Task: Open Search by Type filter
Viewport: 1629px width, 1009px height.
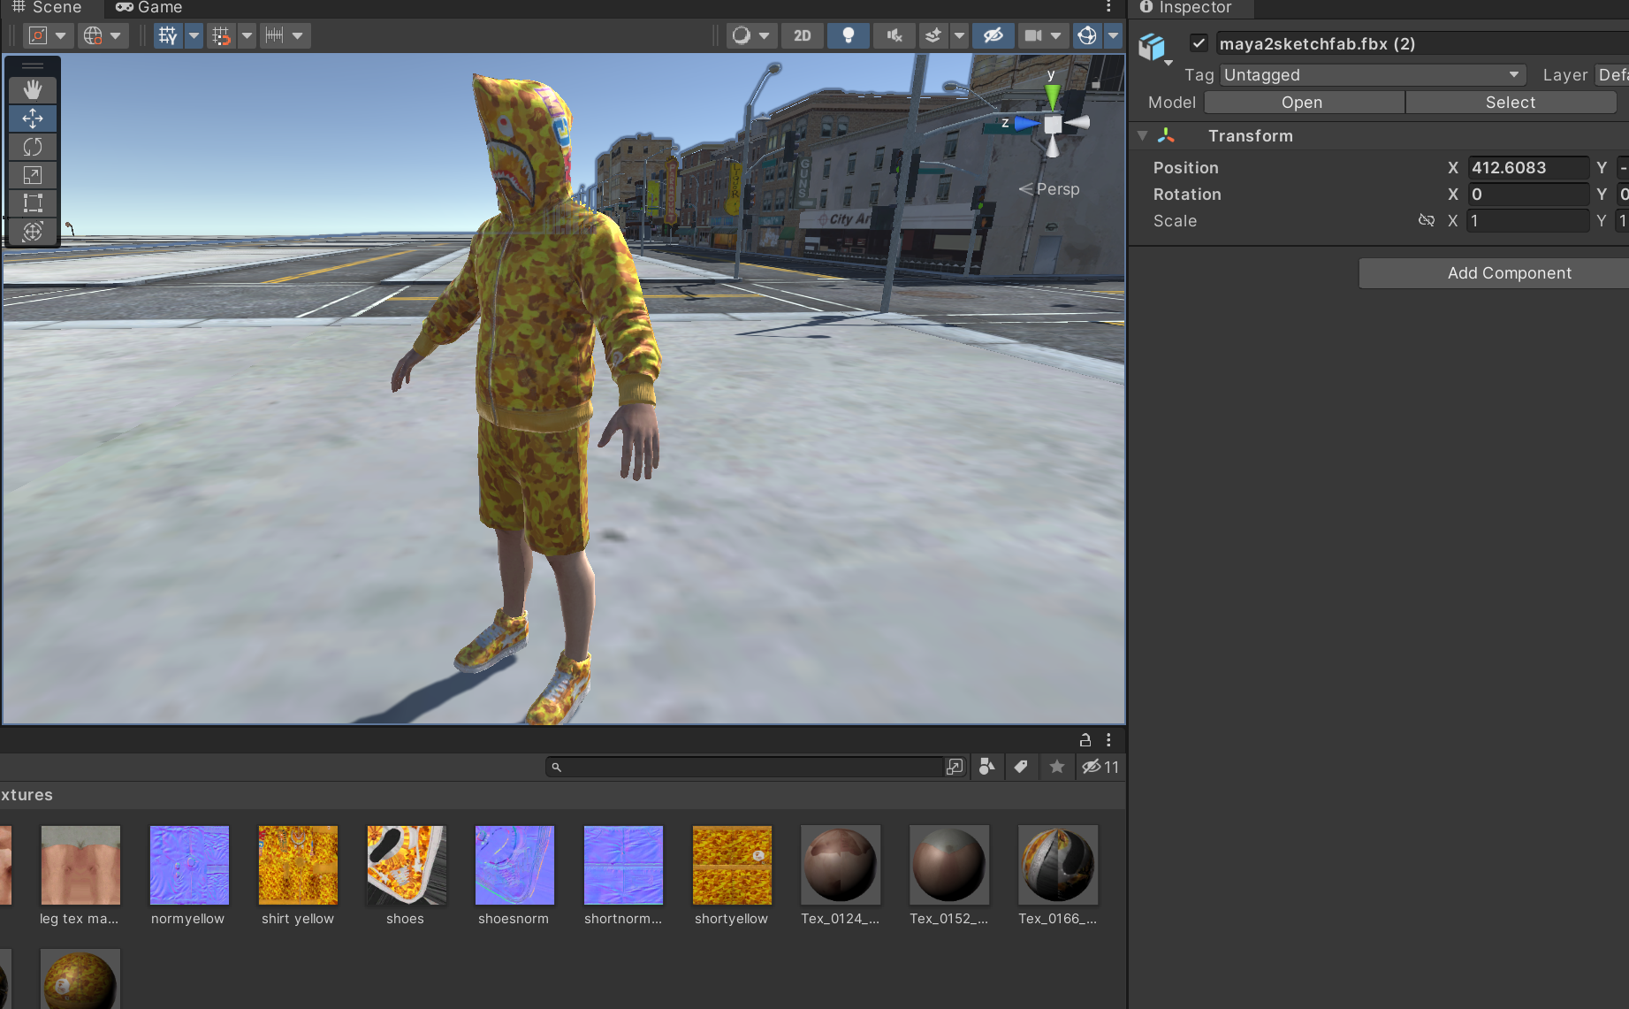Action: (987, 767)
